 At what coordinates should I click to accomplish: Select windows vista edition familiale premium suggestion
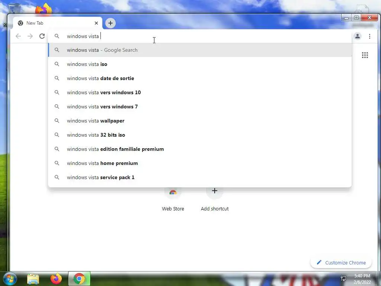pos(200,149)
